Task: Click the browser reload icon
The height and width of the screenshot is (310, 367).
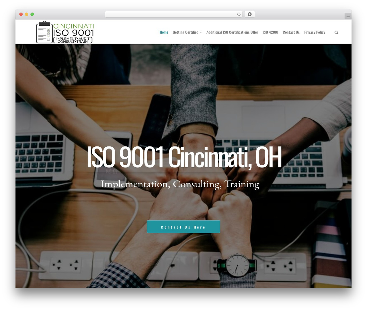Action: [x=239, y=14]
